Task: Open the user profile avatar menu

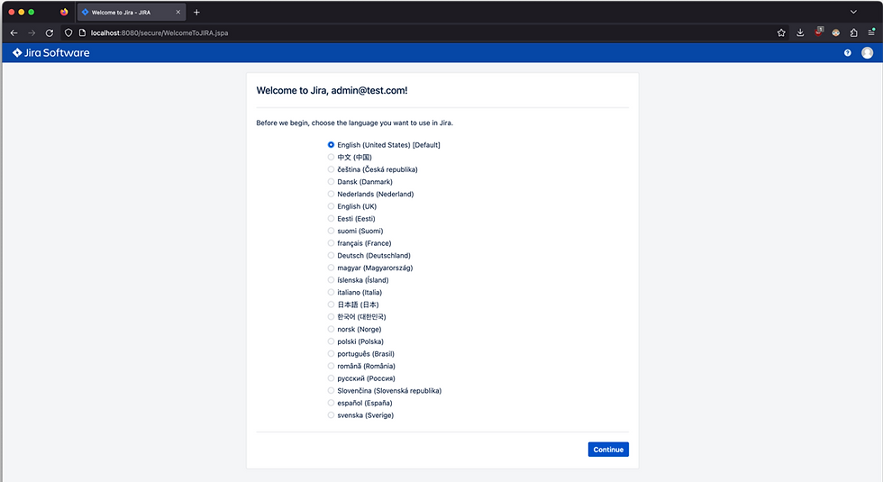Action: pyautogui.click(x=867, y=53)
